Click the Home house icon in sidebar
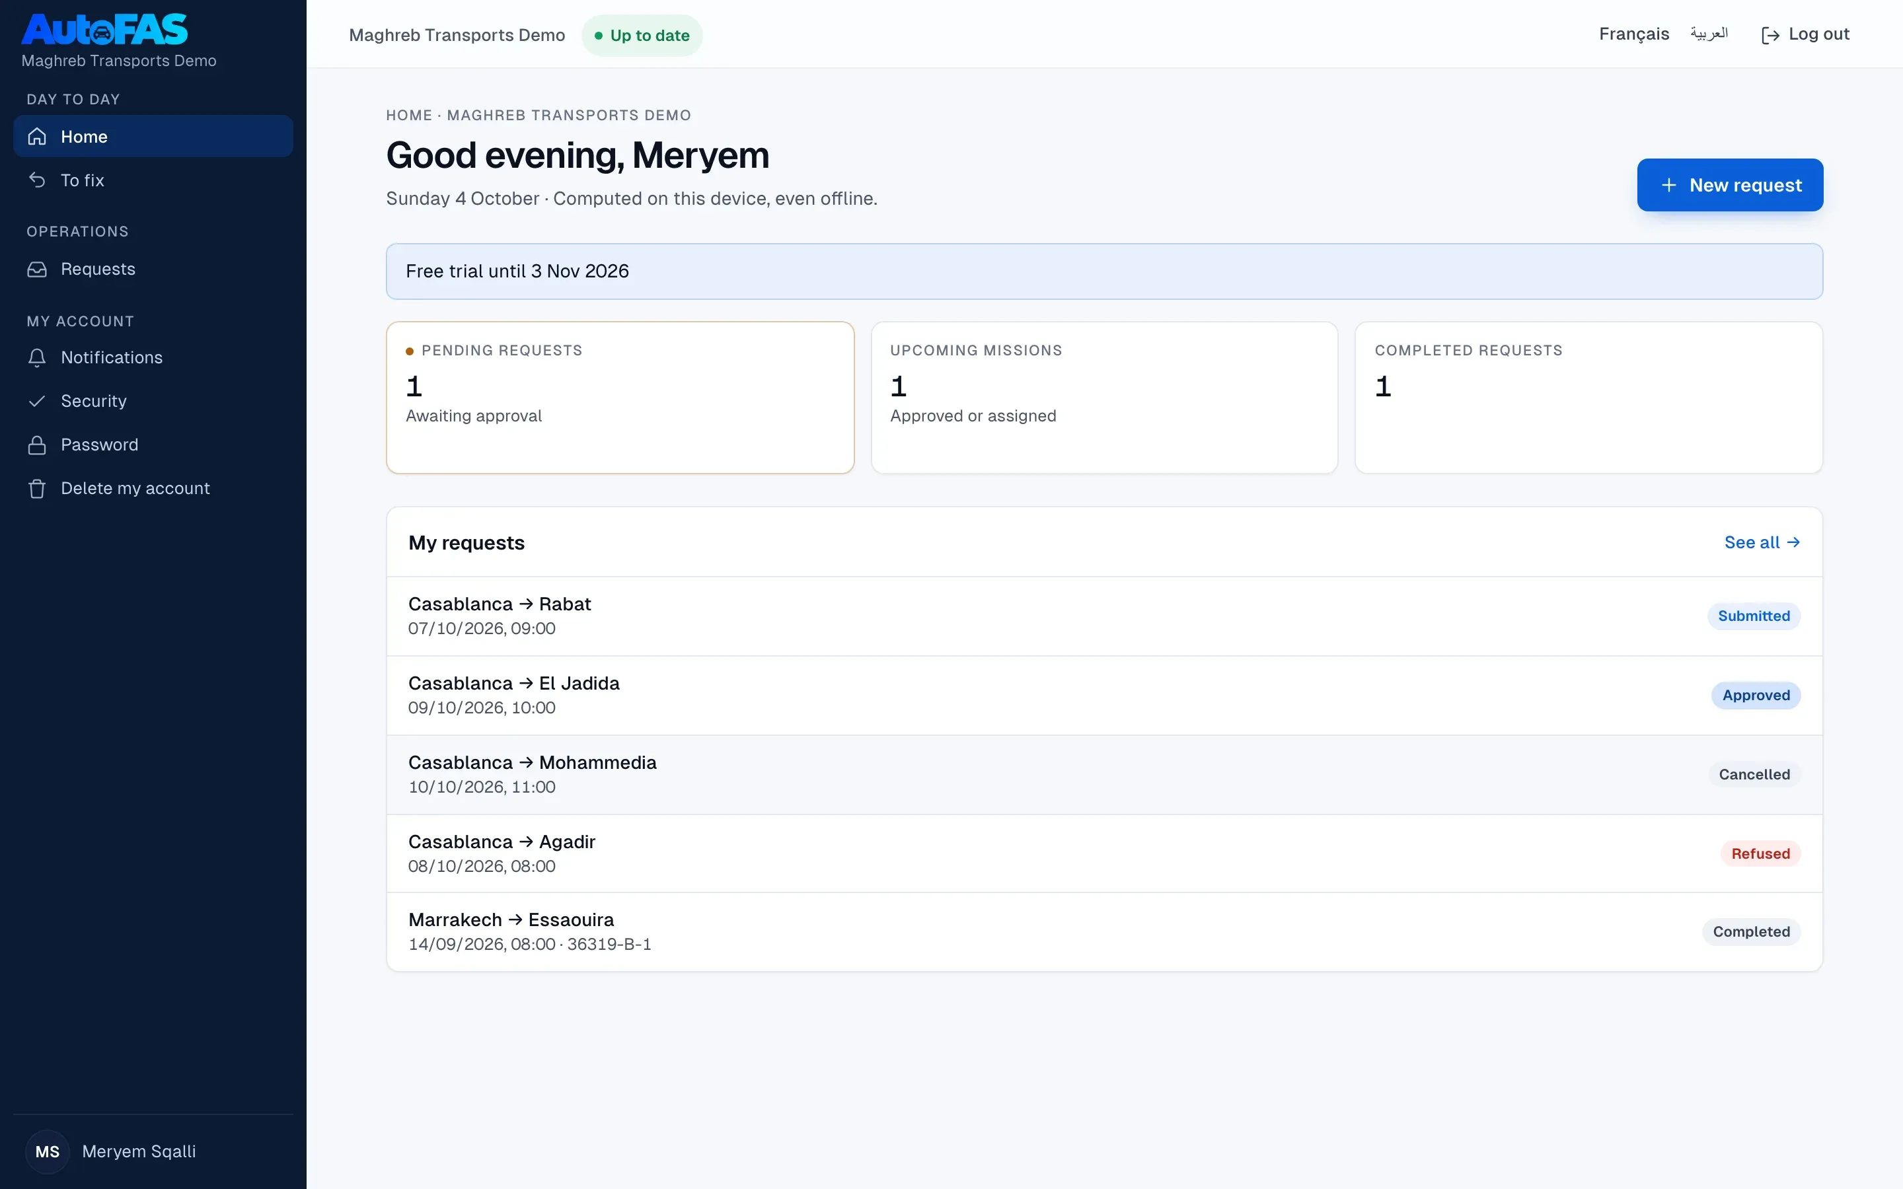The width and height of the screenshot is (1903, 1189). coord(37,137)
